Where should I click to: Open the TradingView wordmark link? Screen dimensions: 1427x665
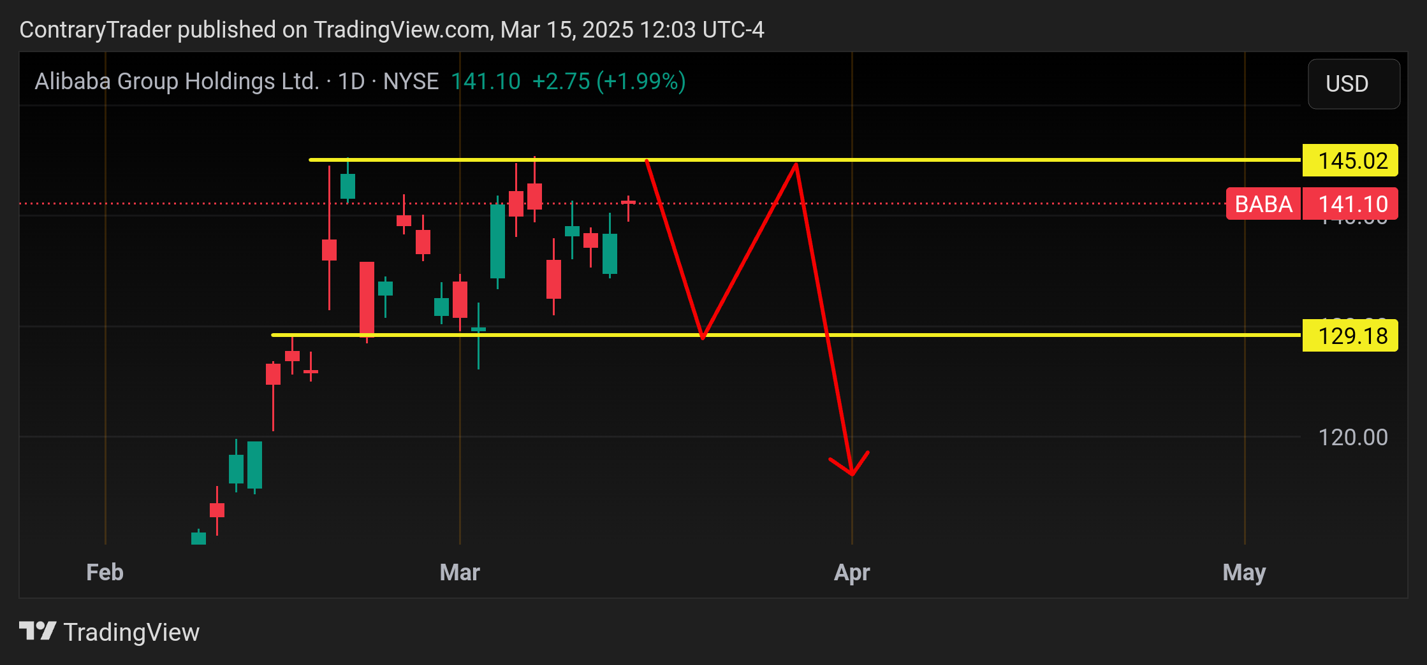coord(131,632)
